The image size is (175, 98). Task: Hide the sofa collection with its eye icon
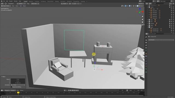[x=173, y=20]
